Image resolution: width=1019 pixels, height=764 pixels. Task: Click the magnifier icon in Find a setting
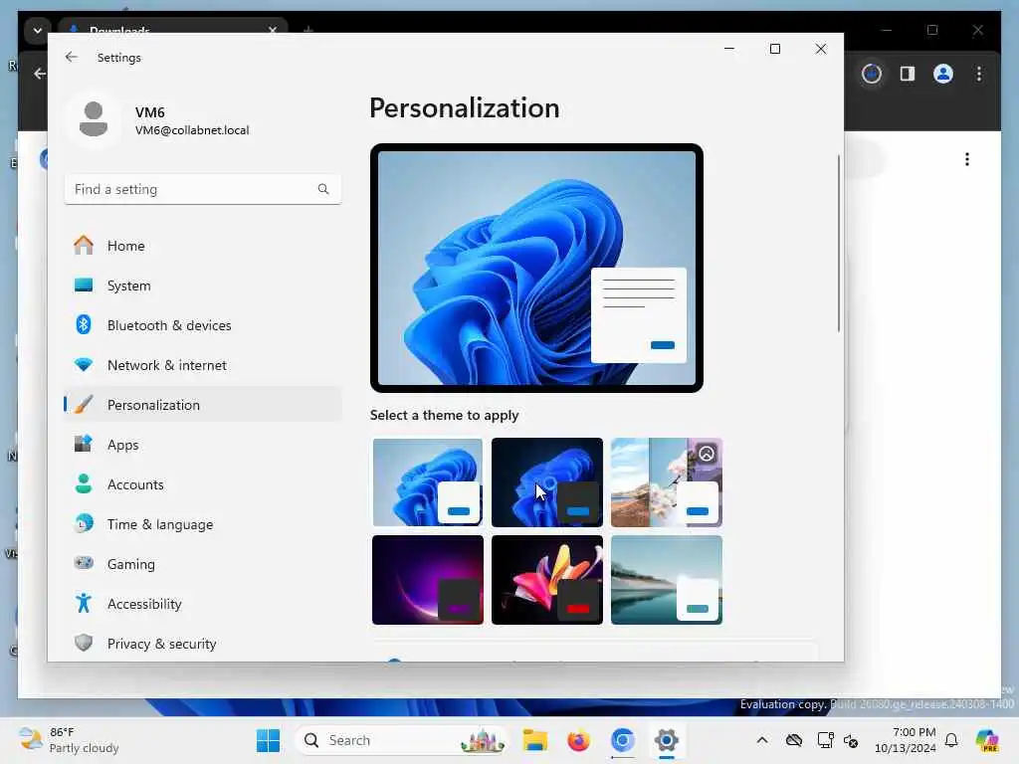(x=323, y=189)
